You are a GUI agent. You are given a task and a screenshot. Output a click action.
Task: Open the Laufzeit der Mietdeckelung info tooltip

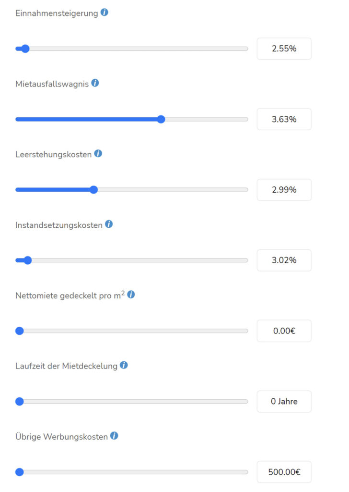tap(124, 365)
